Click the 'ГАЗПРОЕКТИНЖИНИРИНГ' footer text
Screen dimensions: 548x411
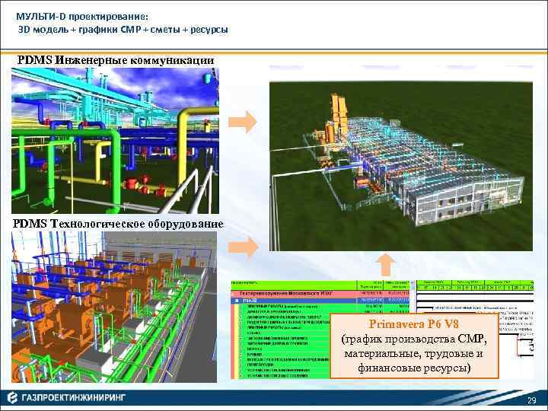[73, 398]
